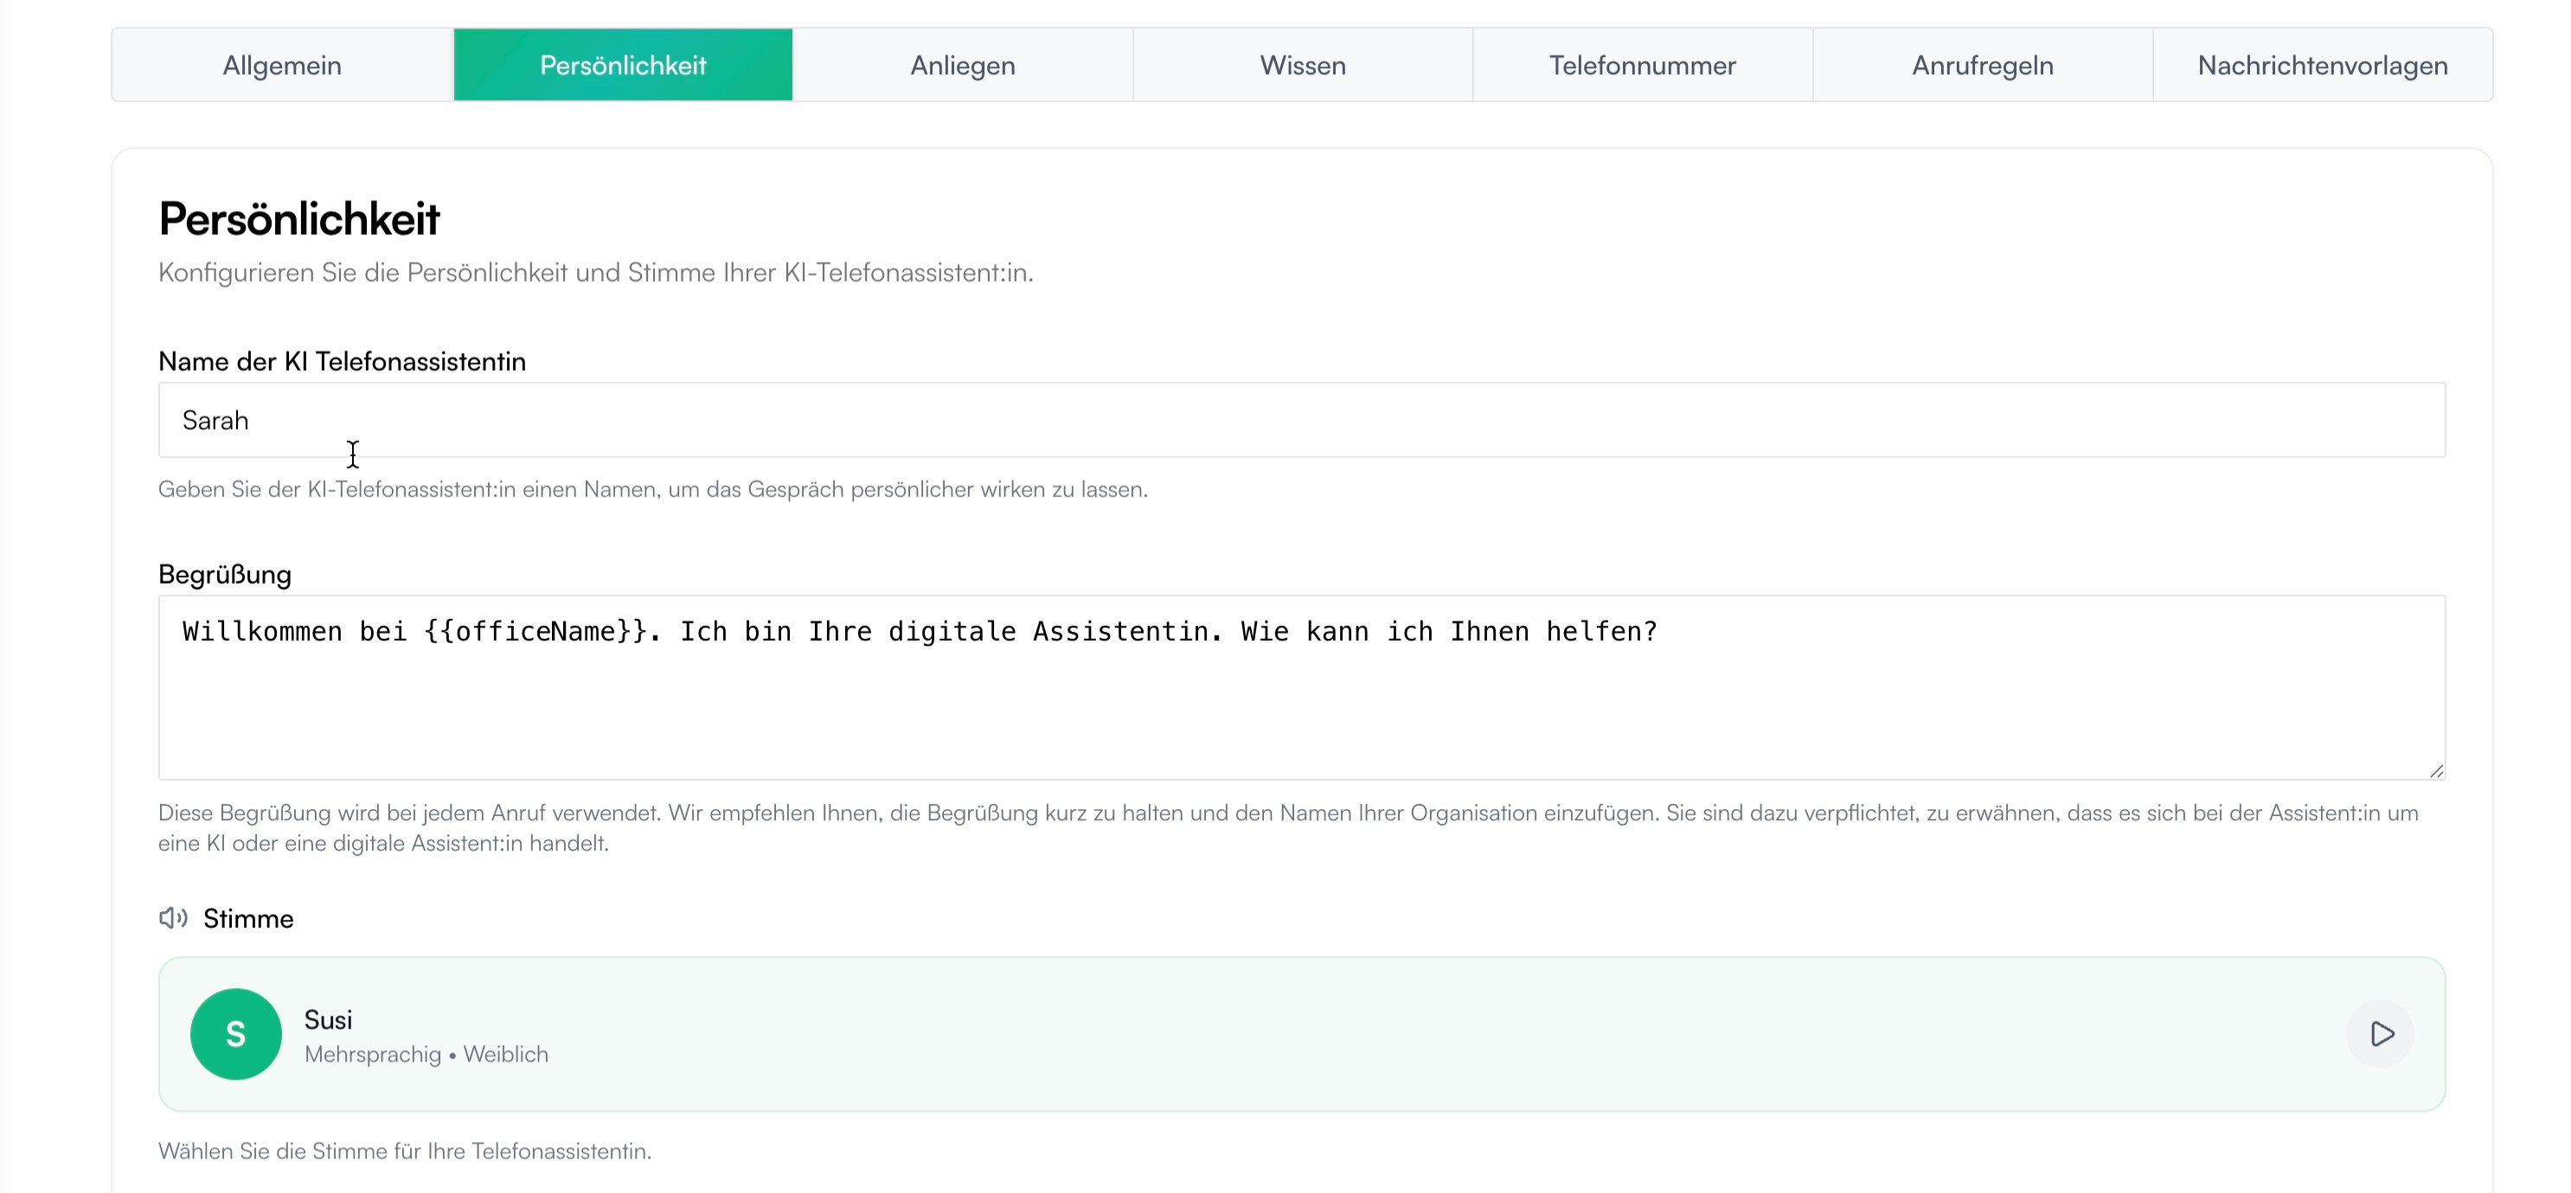The width and height of the screenshot is (2571, 1193).
Task: Click the green S avatar of Susi
Action: tap(235, 1035)
